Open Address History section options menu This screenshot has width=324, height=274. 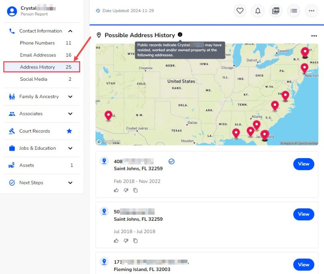coord(314,36)
